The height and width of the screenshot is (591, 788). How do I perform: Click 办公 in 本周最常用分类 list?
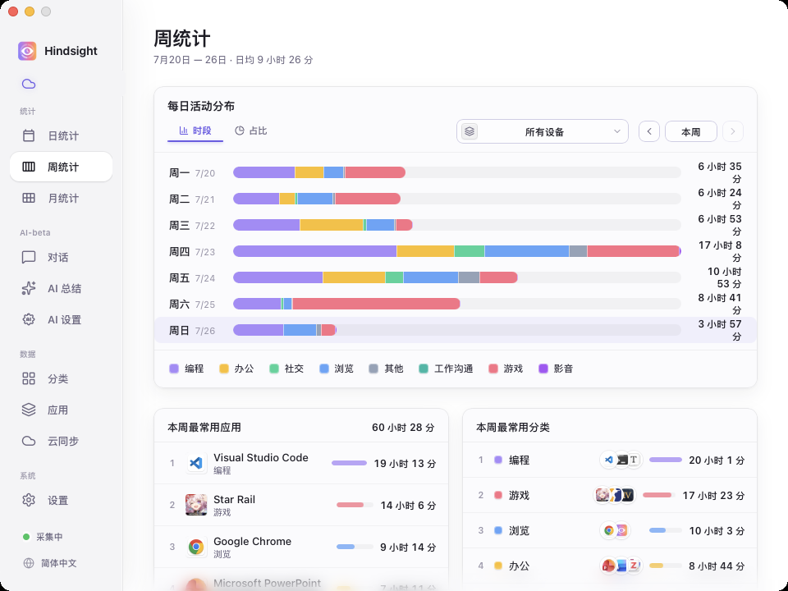(519, 566)
